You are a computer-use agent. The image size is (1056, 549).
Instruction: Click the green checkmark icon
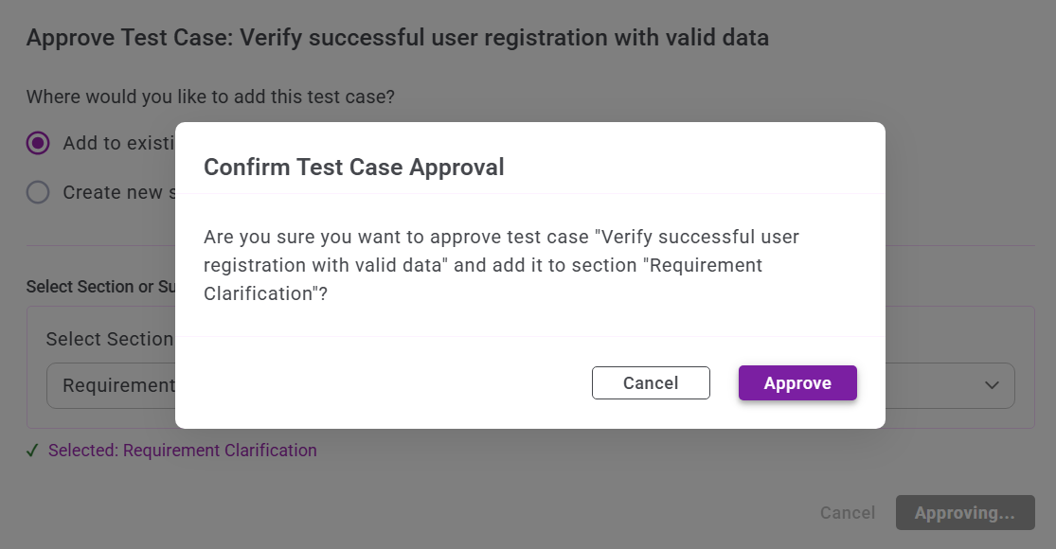tap(32, 451)
